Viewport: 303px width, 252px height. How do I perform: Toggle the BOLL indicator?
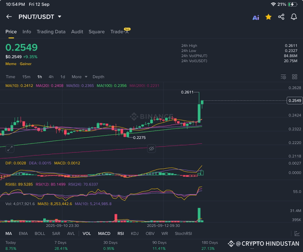pyautogui.click(x=40, y=233)
